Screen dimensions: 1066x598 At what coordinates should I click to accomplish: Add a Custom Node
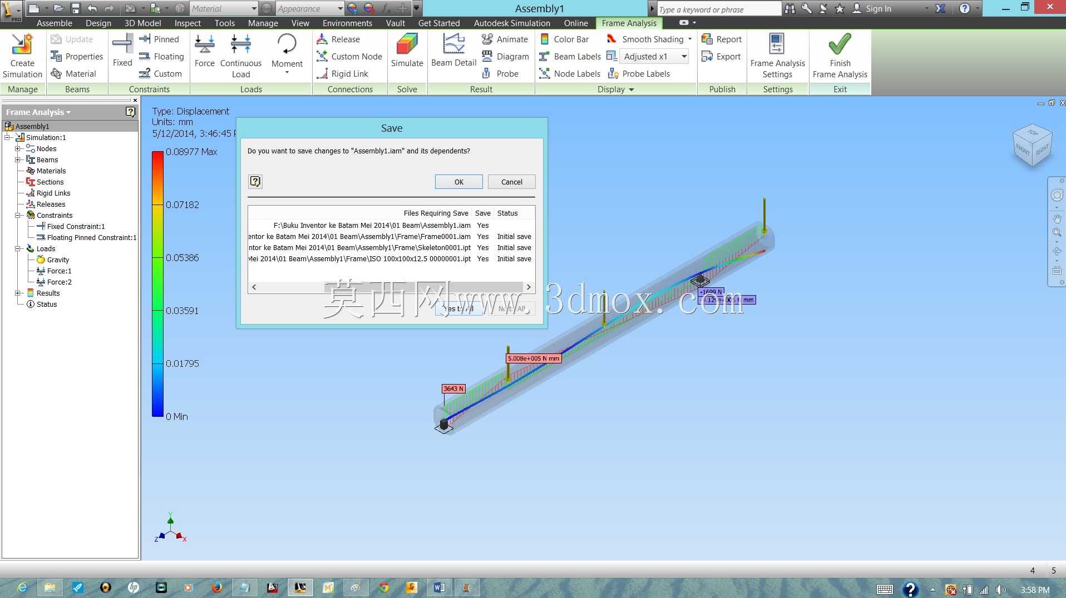349,57
